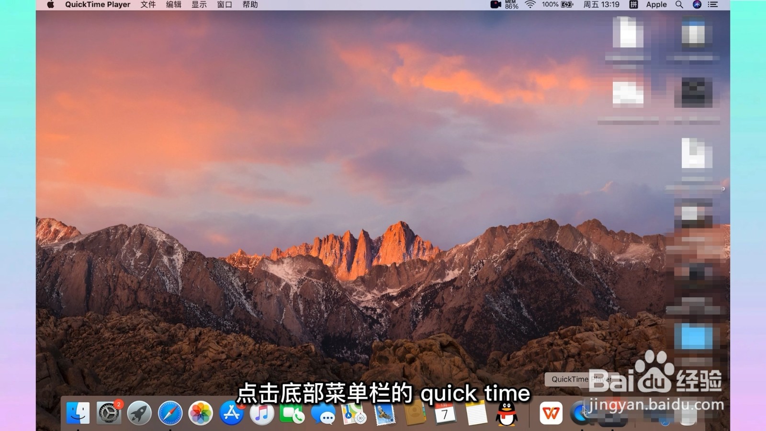Screen dimensions: 766x431
Task: Click the 100% battery indicator
Action: coord(557,5)
